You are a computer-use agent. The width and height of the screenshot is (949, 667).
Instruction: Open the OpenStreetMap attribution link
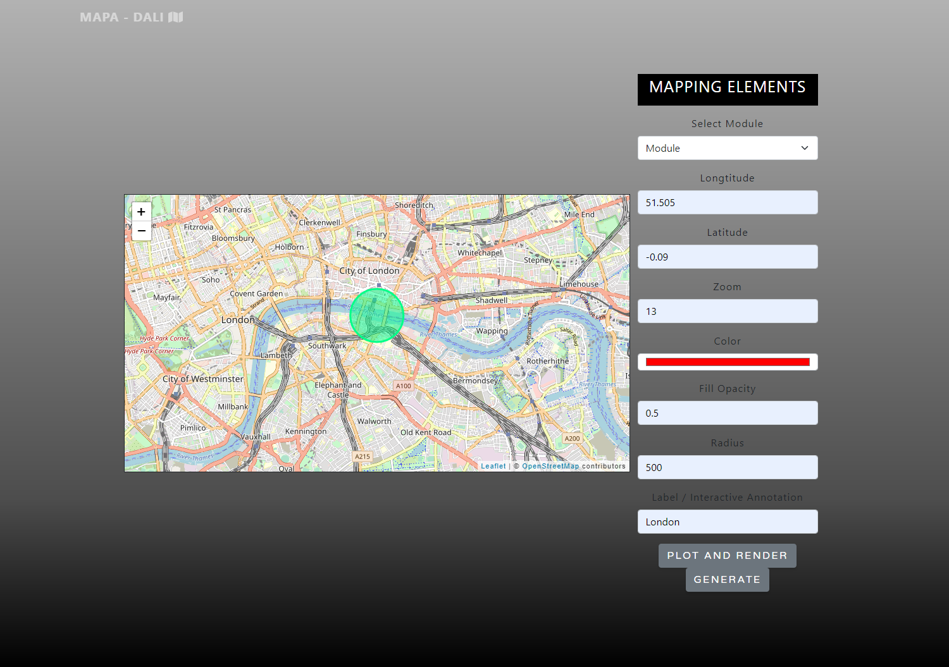550,466
